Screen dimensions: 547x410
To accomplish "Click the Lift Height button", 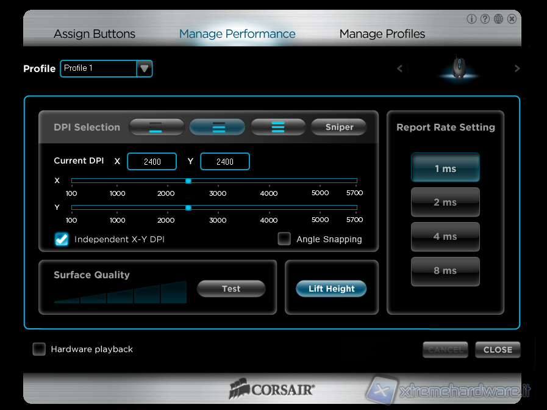I will [x=331, y=289].
